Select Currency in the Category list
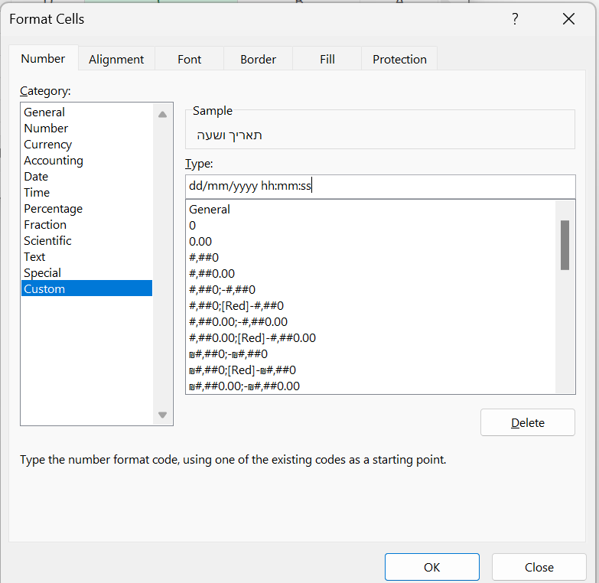The image size is (599, 583). [48, 145]
